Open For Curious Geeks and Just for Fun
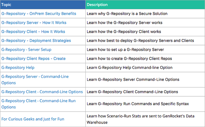 (33, 119)
